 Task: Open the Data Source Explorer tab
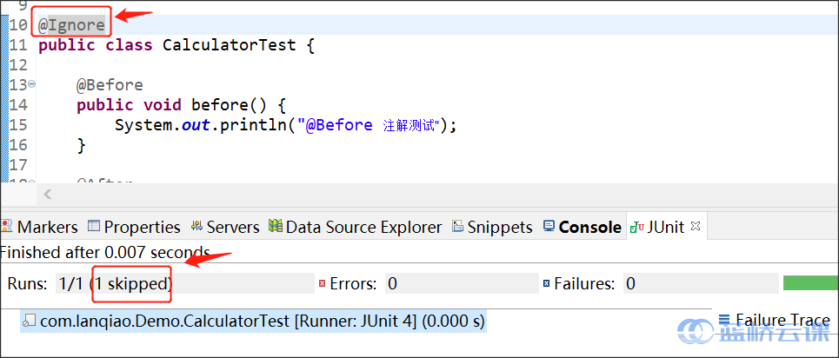pos(356,227)
